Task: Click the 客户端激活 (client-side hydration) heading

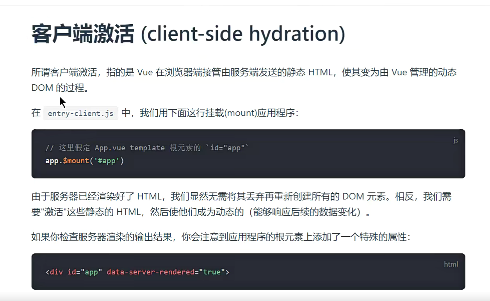Action: point(188,34)
